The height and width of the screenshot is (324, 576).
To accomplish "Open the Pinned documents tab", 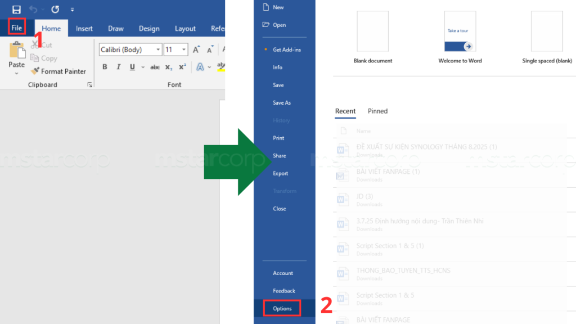I will (x=377, y=111).
